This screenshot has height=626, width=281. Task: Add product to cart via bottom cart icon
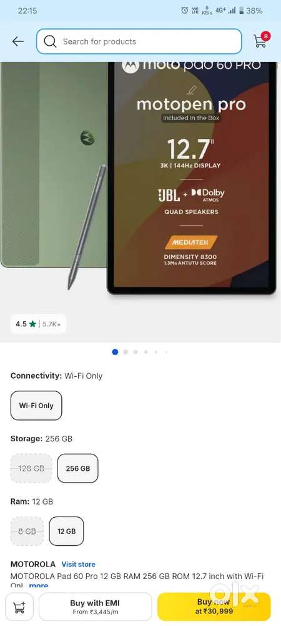pos(19,607)
